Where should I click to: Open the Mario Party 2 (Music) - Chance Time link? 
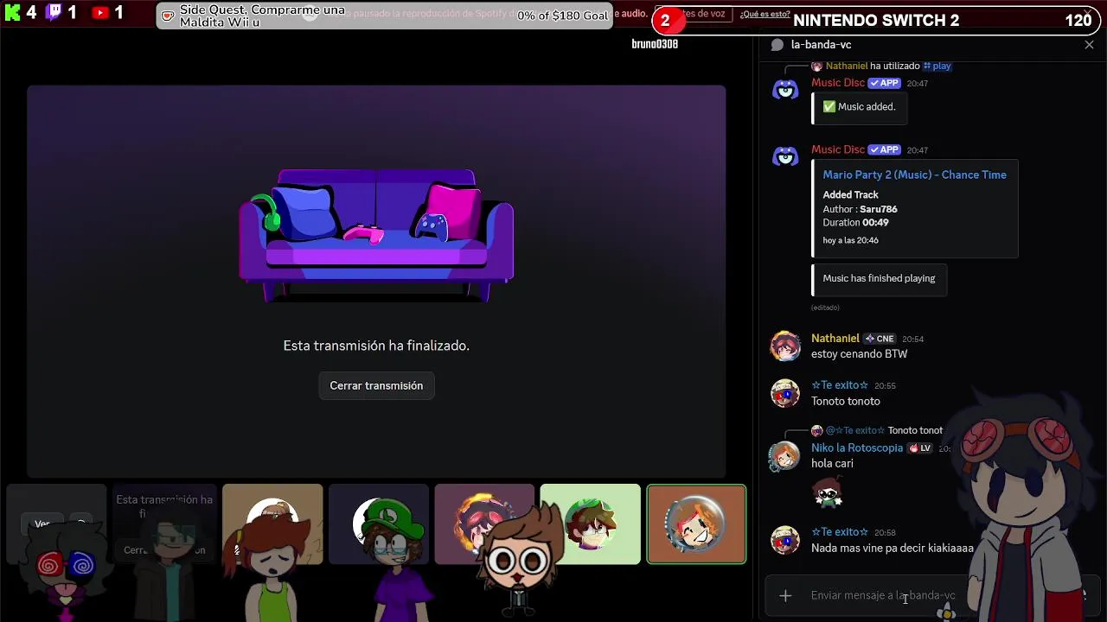914,175
